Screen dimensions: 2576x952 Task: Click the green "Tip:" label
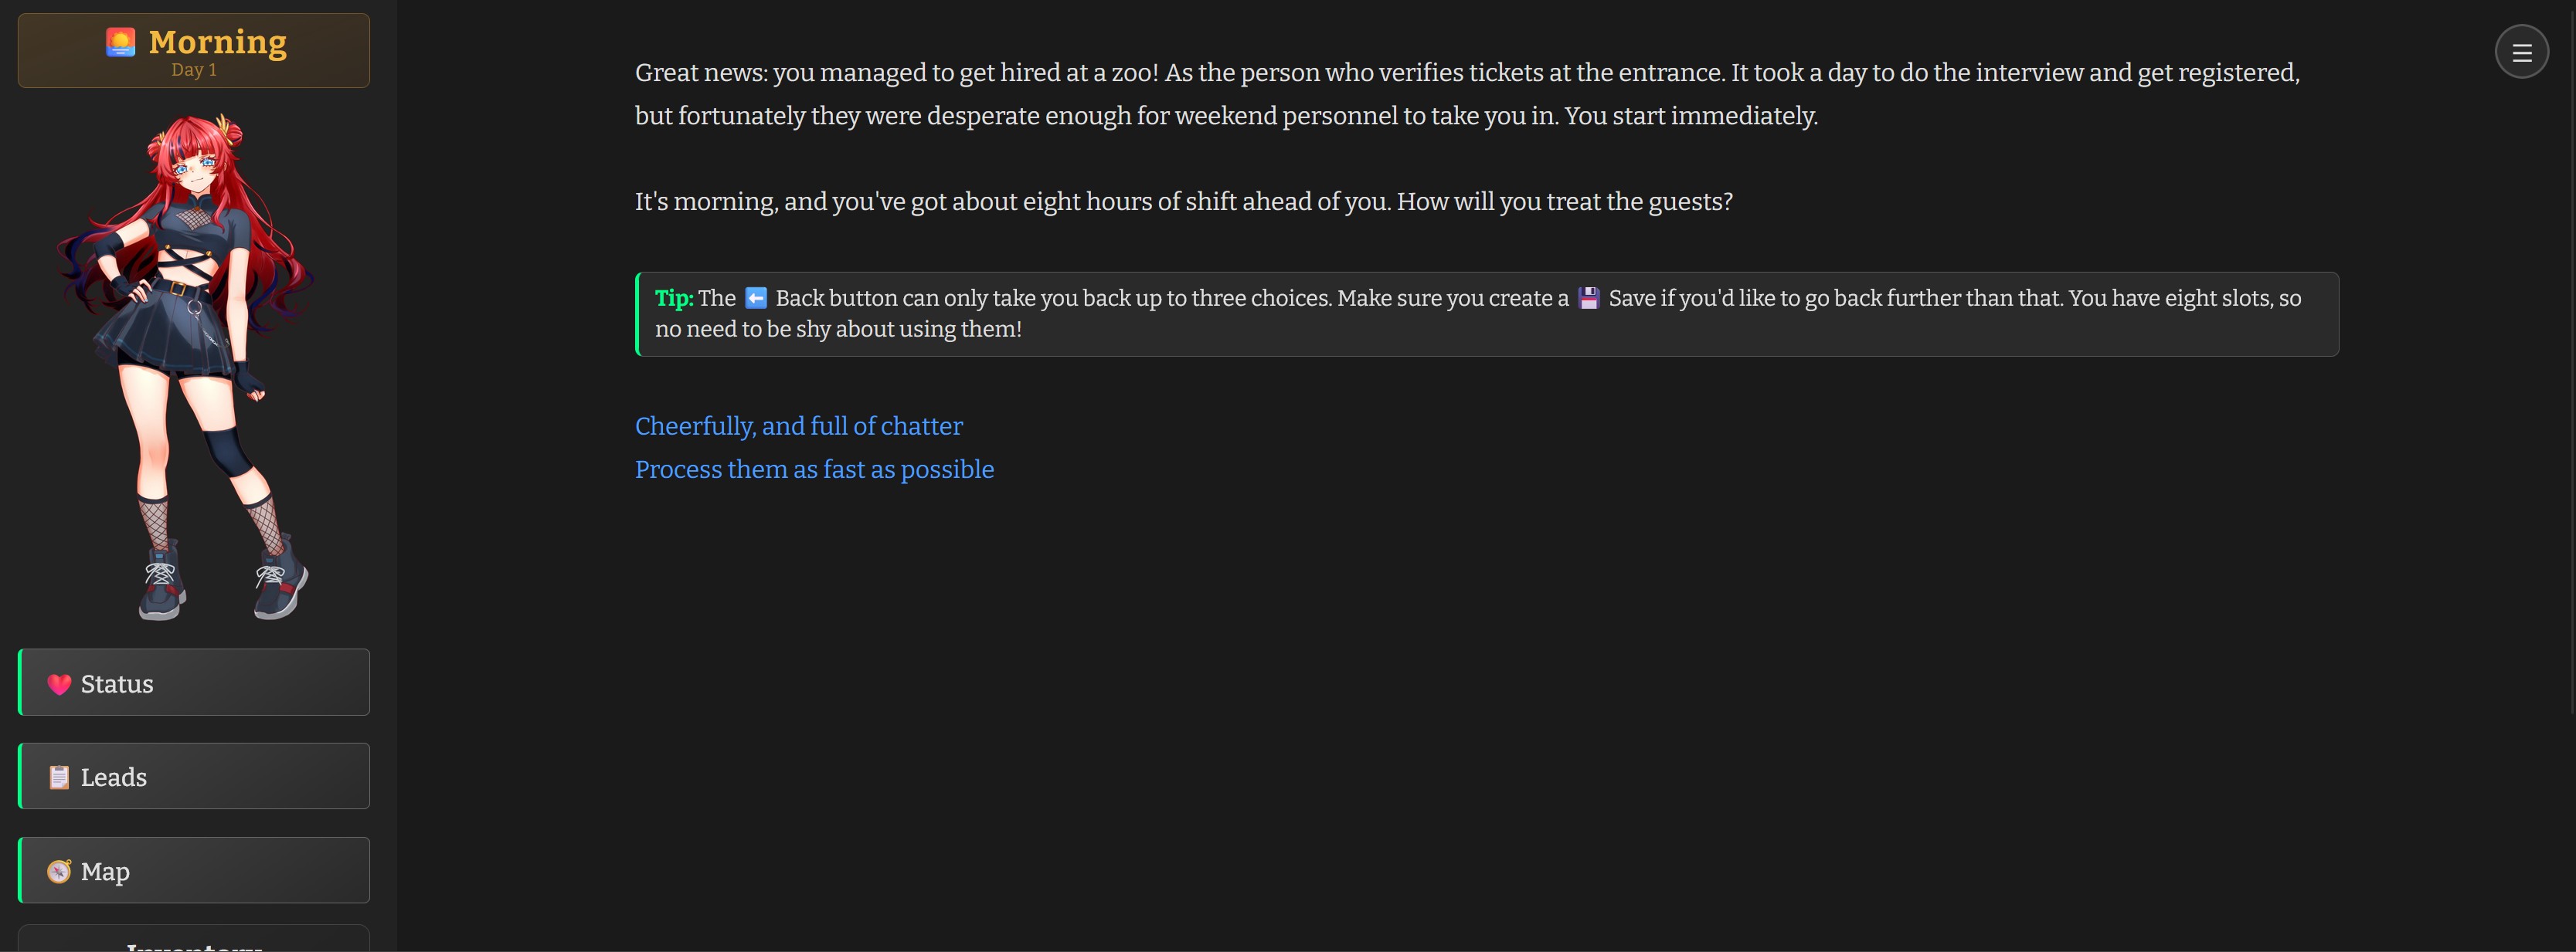(x=673, y=298)
